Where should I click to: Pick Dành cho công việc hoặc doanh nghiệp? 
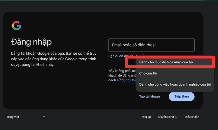click(x=175, y=84)
